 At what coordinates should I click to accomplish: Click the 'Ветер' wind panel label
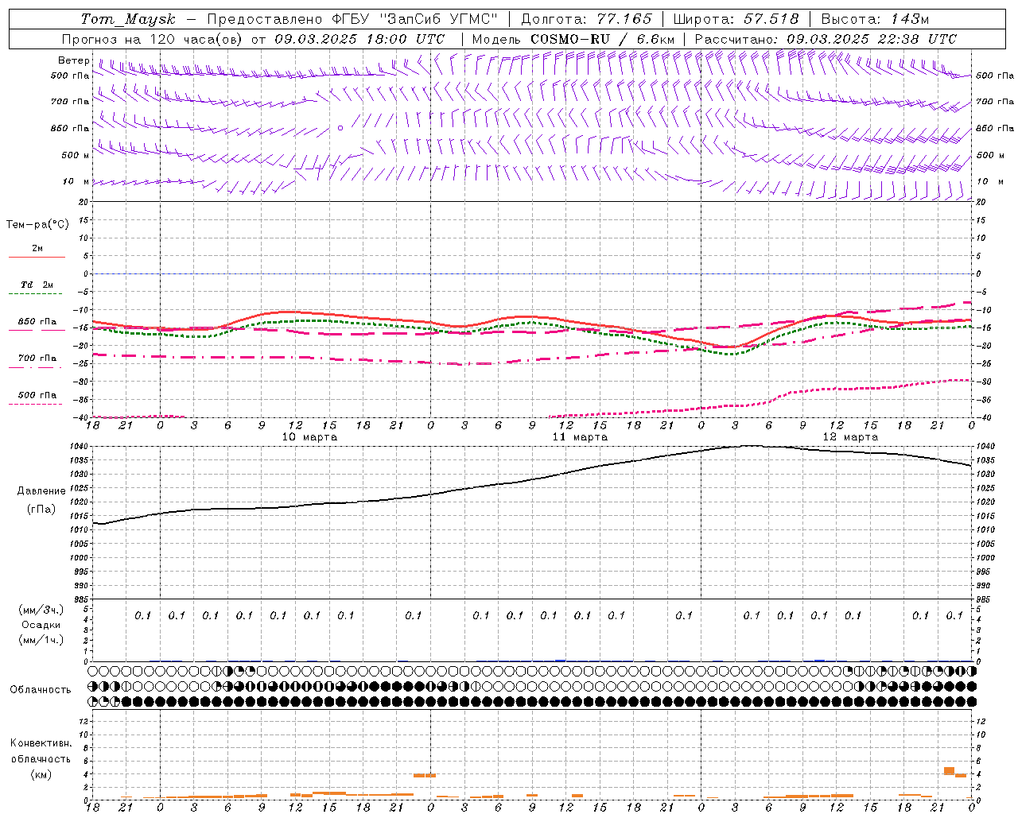click(74, 60)
